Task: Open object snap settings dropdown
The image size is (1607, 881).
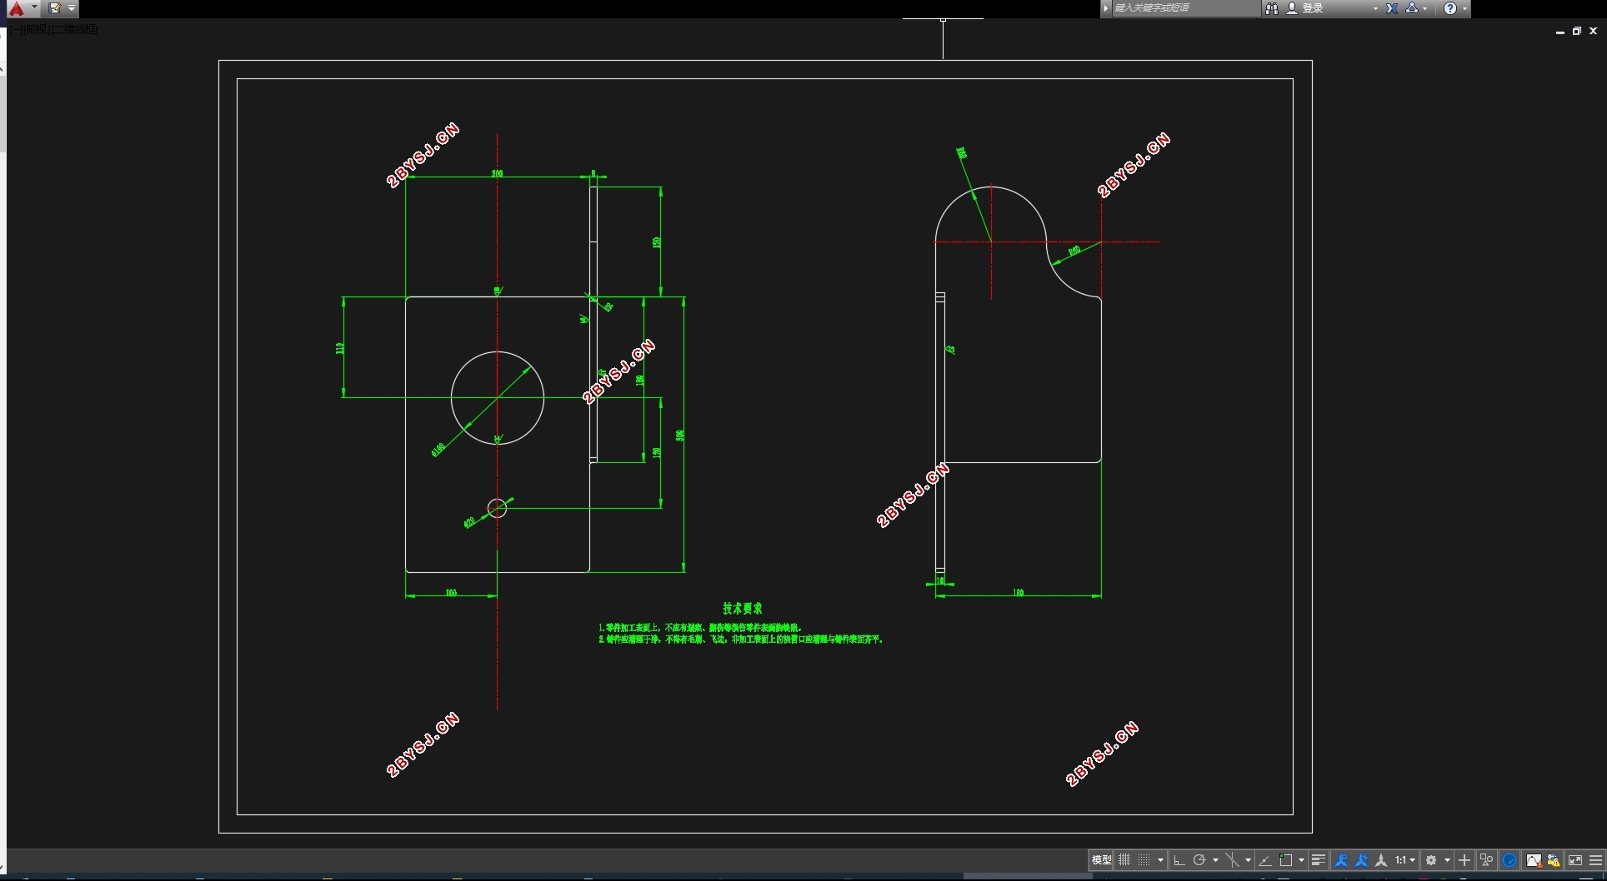Action: 1301,860
